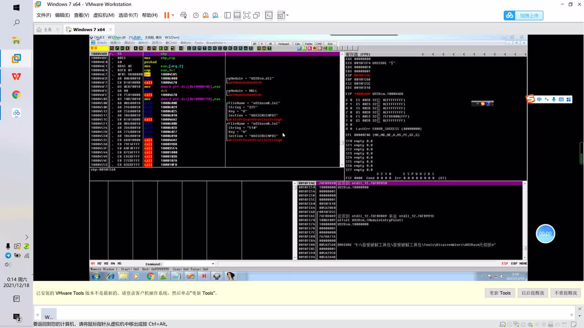Expand the stretch view mode dropdown arrow
584x328 pixels.
pos(287,15)
